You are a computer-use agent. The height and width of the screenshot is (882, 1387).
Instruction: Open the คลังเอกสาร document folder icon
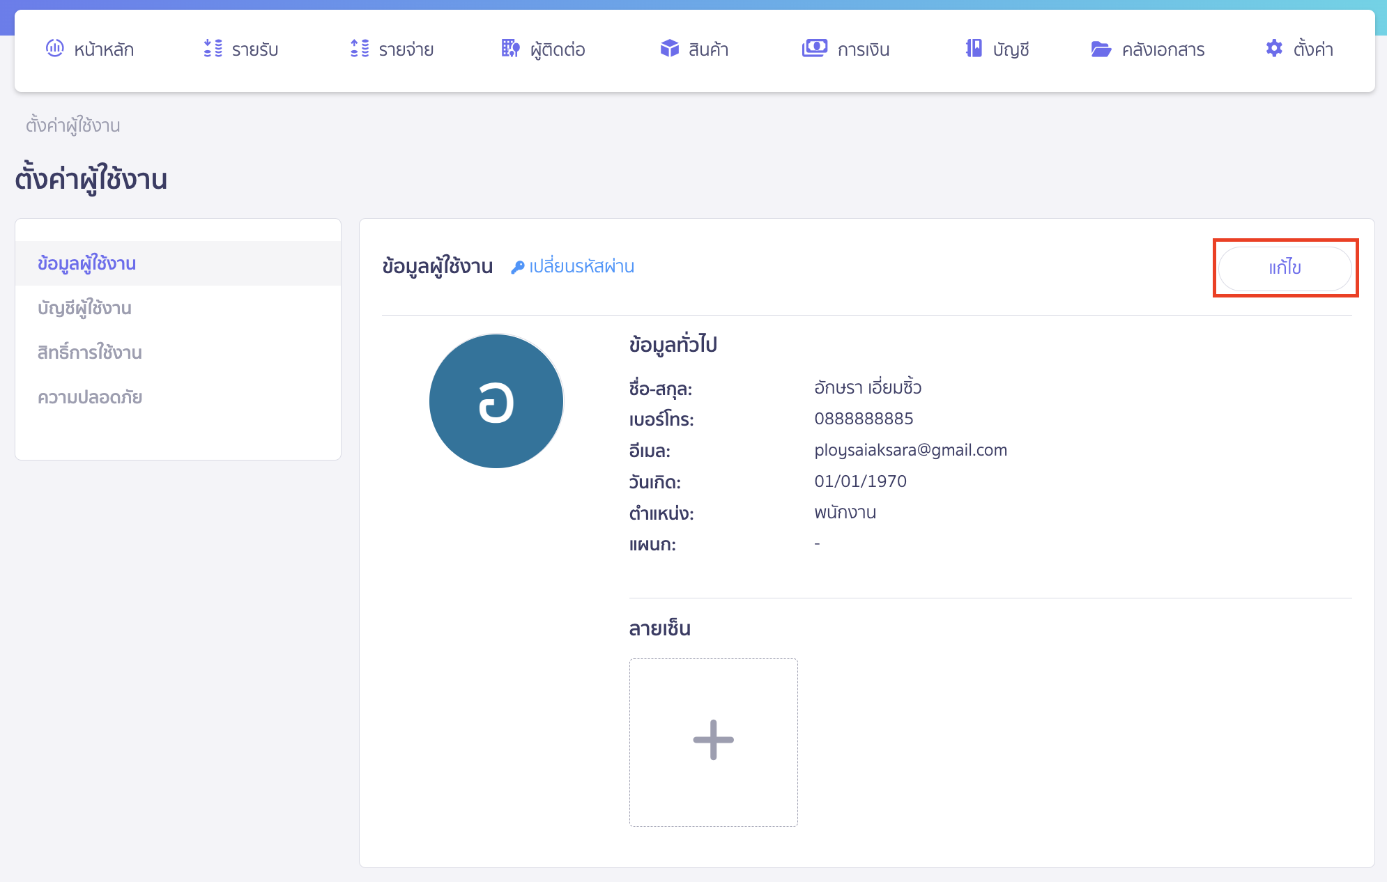click(x=1100, y=49)
